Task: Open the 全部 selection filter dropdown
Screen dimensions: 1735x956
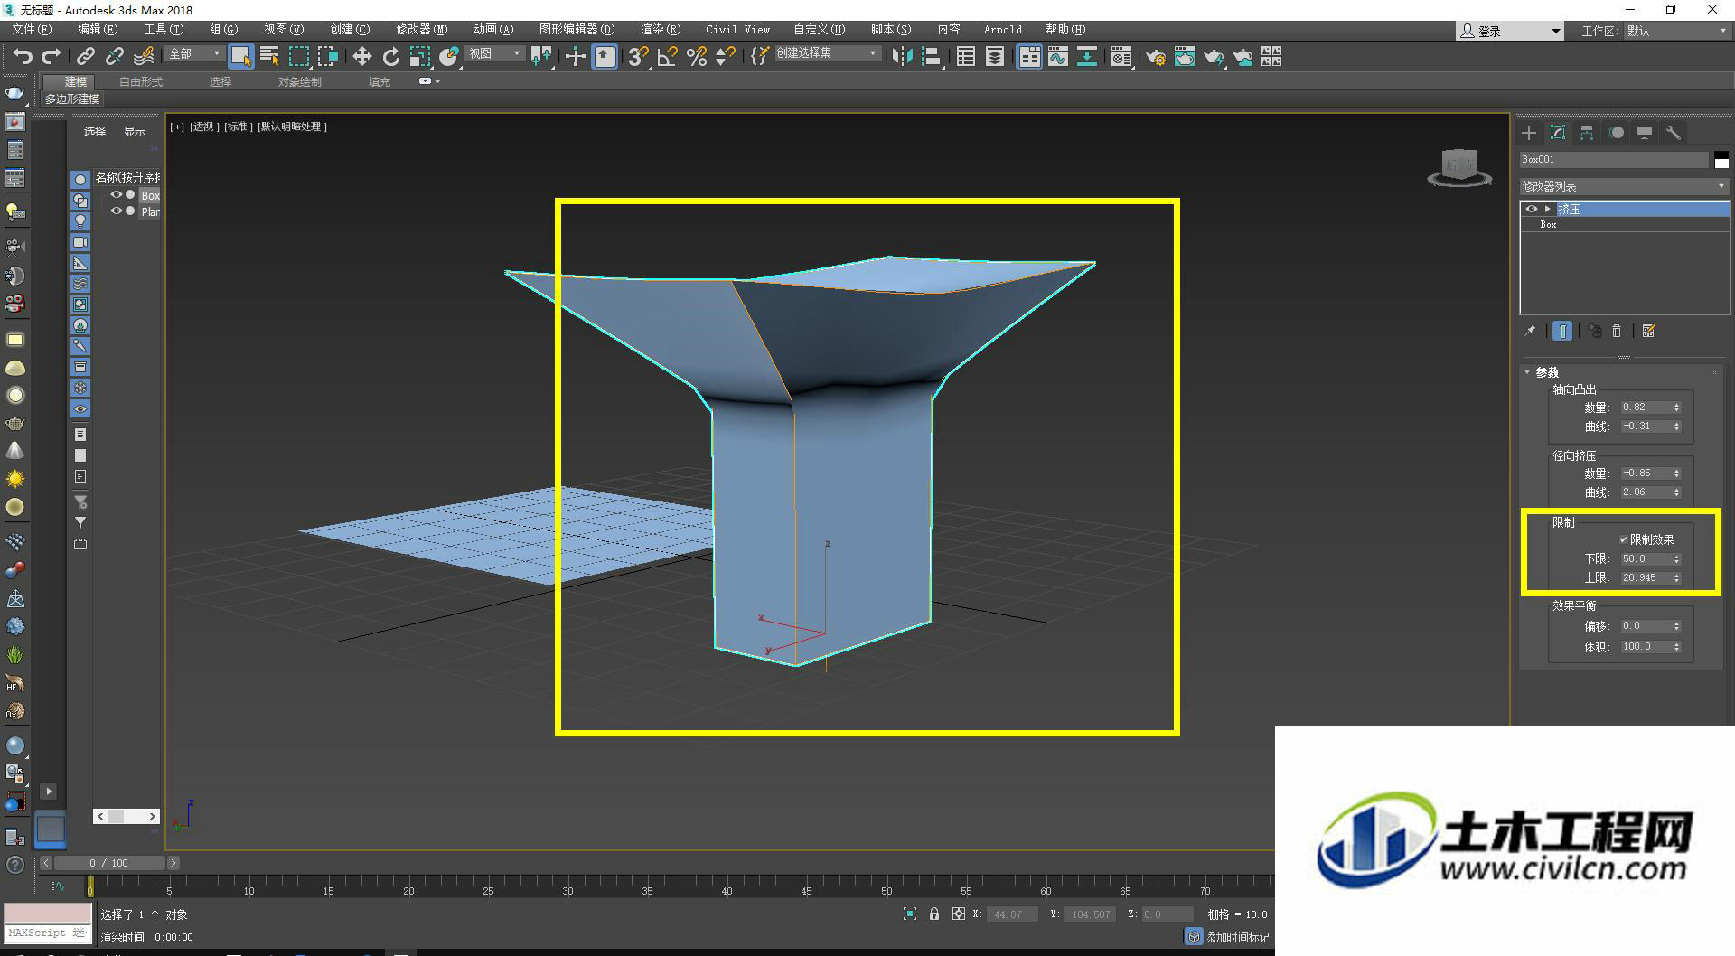Action: [x=194, y=54]
